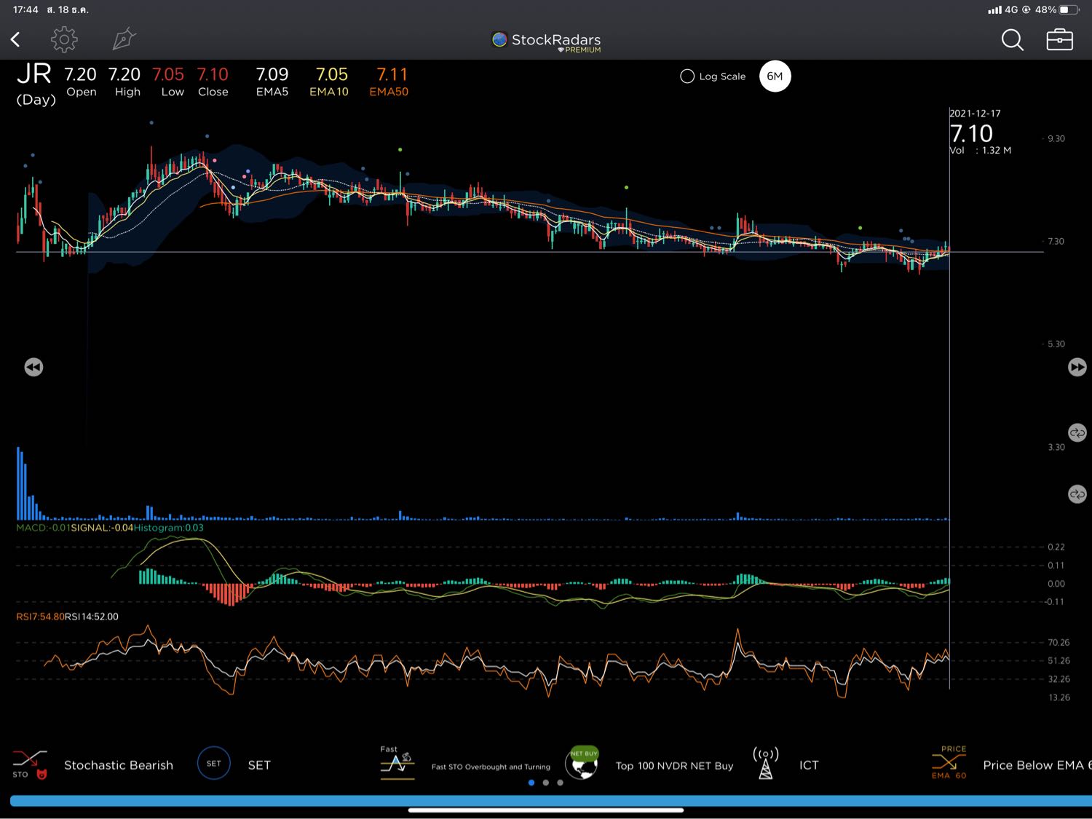Open the search magnifier
The height and width of the screenshot is (819, 1092).
(1012, 40)
